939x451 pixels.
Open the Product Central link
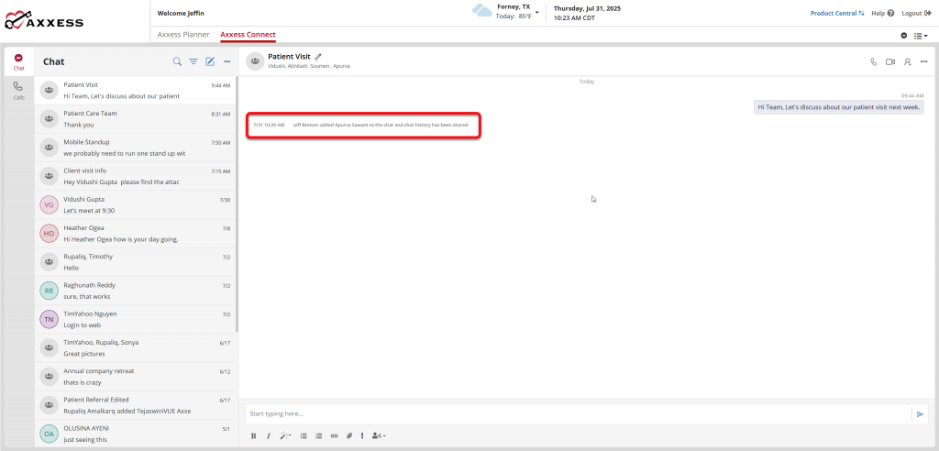tap(837, 13)
